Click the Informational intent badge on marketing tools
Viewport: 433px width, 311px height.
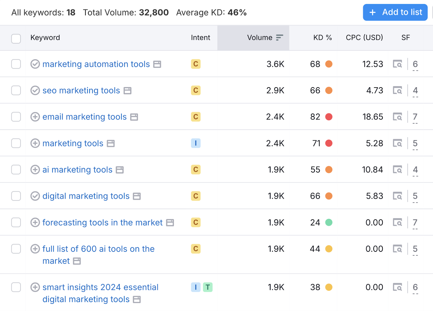[x=195, y=143]
